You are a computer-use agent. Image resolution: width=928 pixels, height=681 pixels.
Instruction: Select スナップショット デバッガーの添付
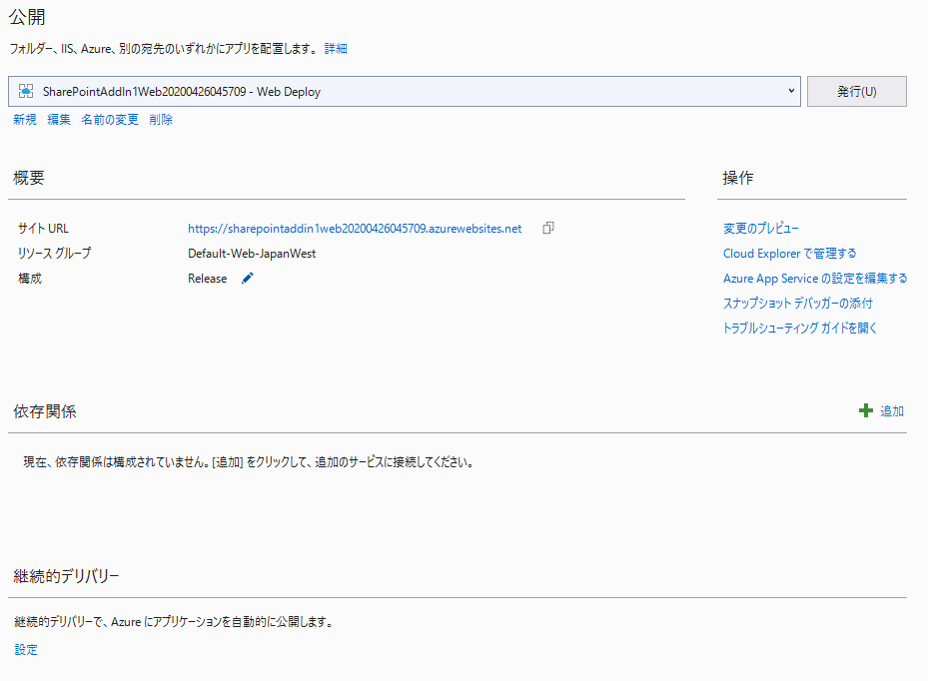point(797,303)
